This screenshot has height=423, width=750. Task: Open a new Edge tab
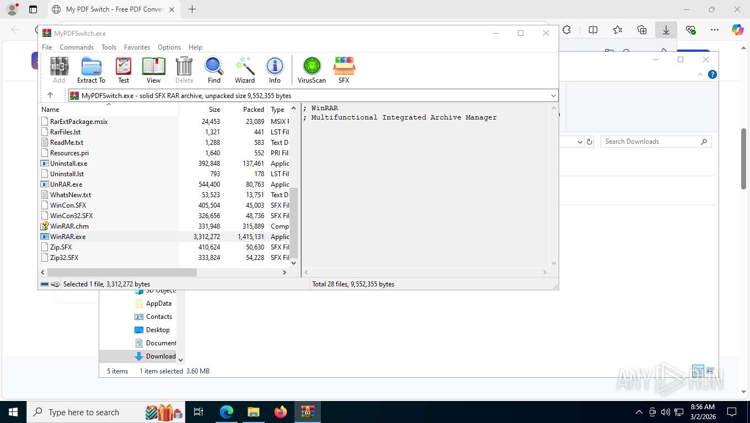click(x=192, y=9)
